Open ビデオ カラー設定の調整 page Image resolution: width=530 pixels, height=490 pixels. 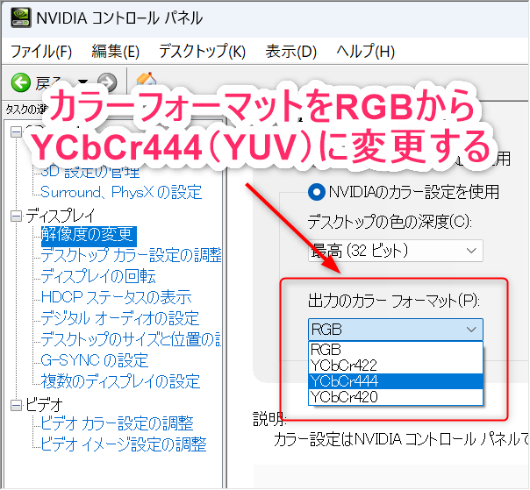(x=117, y=423)
